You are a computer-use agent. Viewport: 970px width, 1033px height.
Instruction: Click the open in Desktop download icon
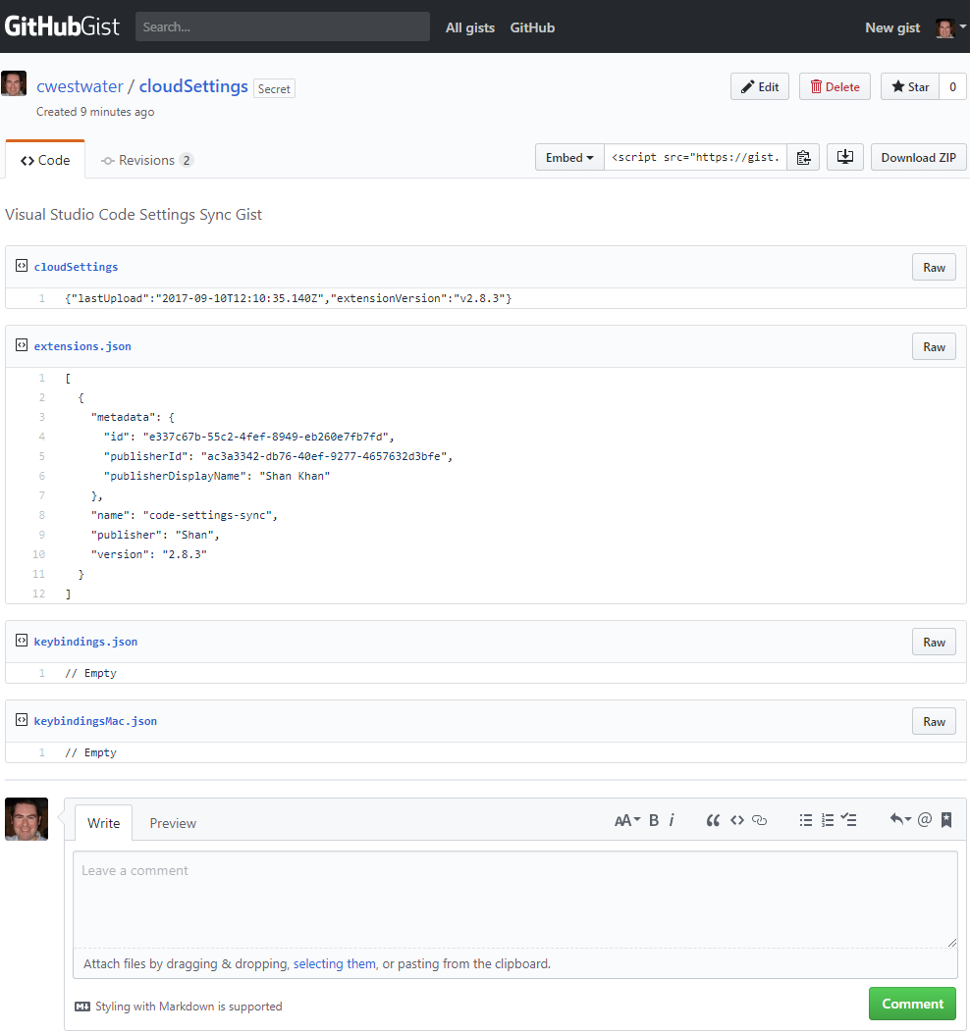tap(844, 158)
